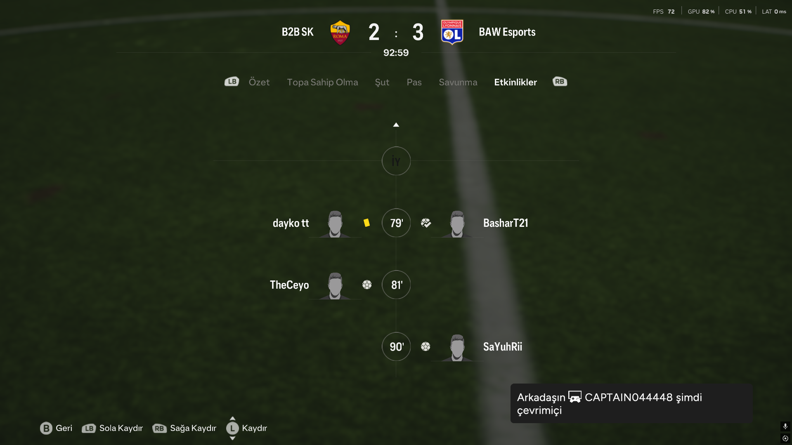Screen dimensions: 792x445
Task: Click the yellow card icon at 79'
Action: pos(366,223)
